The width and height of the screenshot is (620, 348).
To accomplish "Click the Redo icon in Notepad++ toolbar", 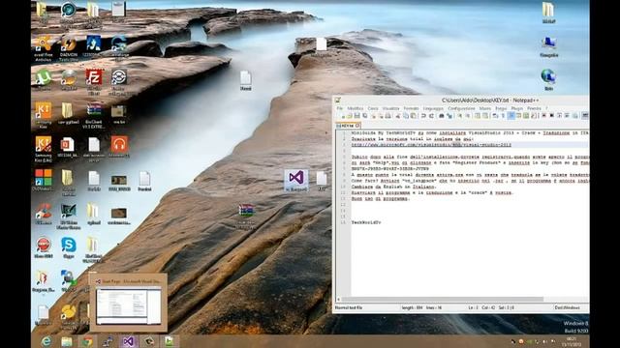I will pos(431,116).
